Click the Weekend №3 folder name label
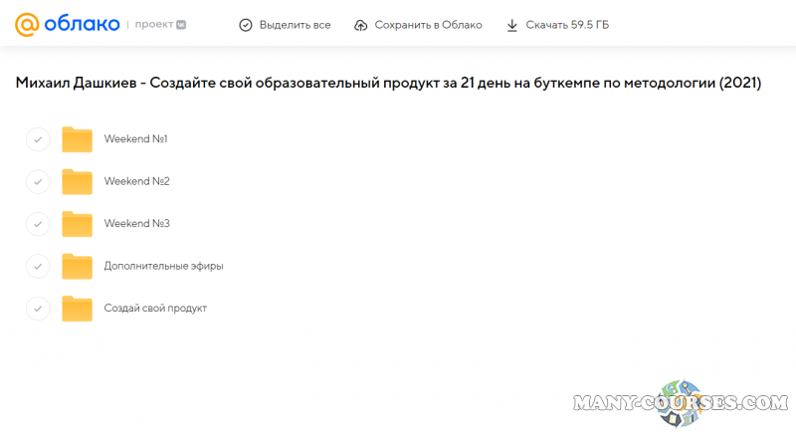Image resolution: width=796 pixels, height=436 pixels. (x=136, y=224)
